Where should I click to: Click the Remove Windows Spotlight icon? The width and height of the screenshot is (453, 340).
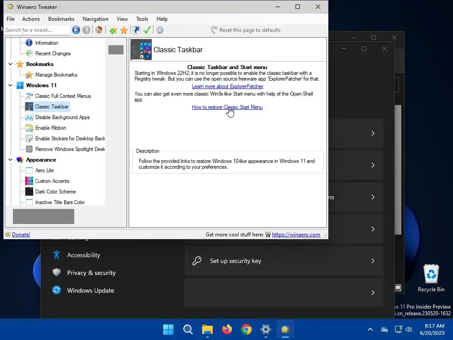tap(29, 149)
